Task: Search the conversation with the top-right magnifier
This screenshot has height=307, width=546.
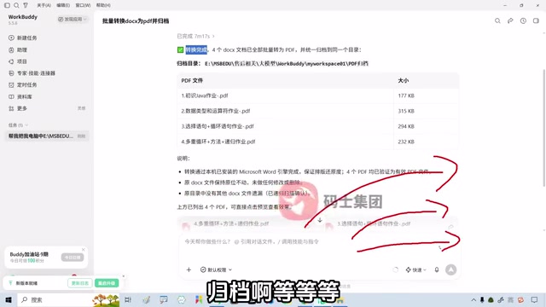Action: point(497,20)
